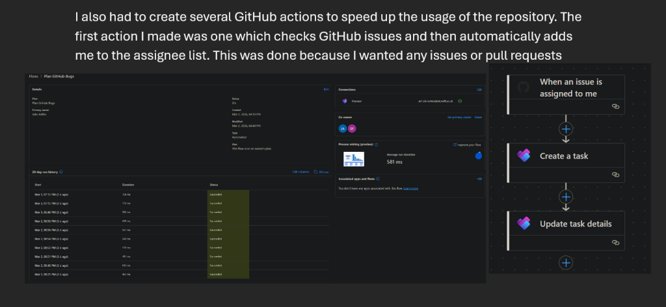
Task: Add a new step below Update task details
Action: [565, 263]
